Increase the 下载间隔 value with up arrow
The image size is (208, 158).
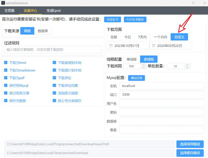(144, 65)
